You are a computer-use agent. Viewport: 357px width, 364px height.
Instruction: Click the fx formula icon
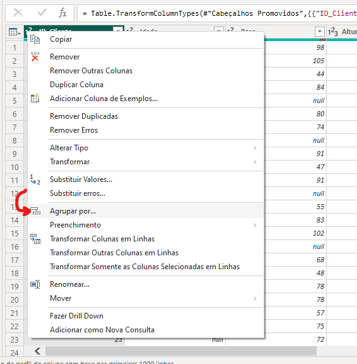click(x=62, y=13)
